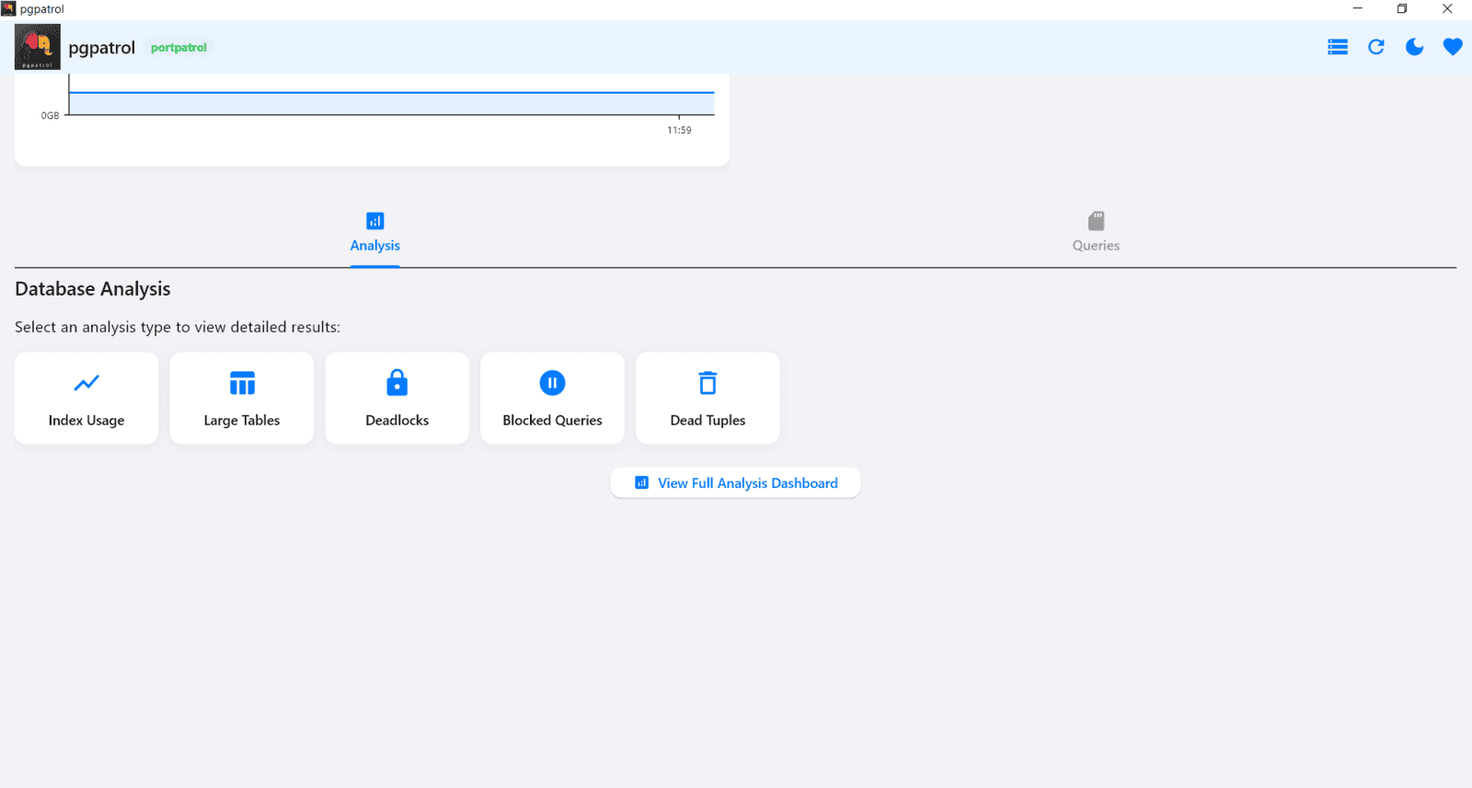
Task: Click the heart icon in header
Action: click(x=1453, y=47)
